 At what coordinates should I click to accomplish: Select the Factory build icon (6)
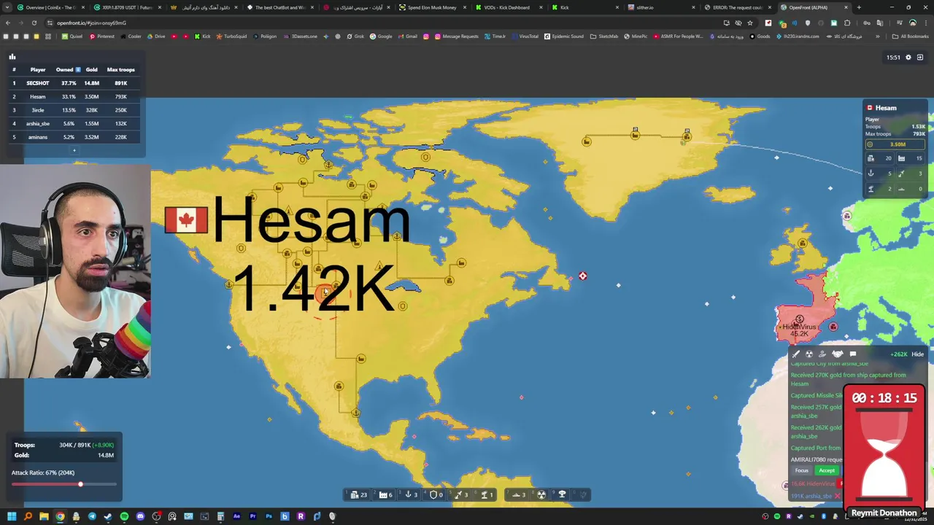pyautogui.click(x=385, y=494)
